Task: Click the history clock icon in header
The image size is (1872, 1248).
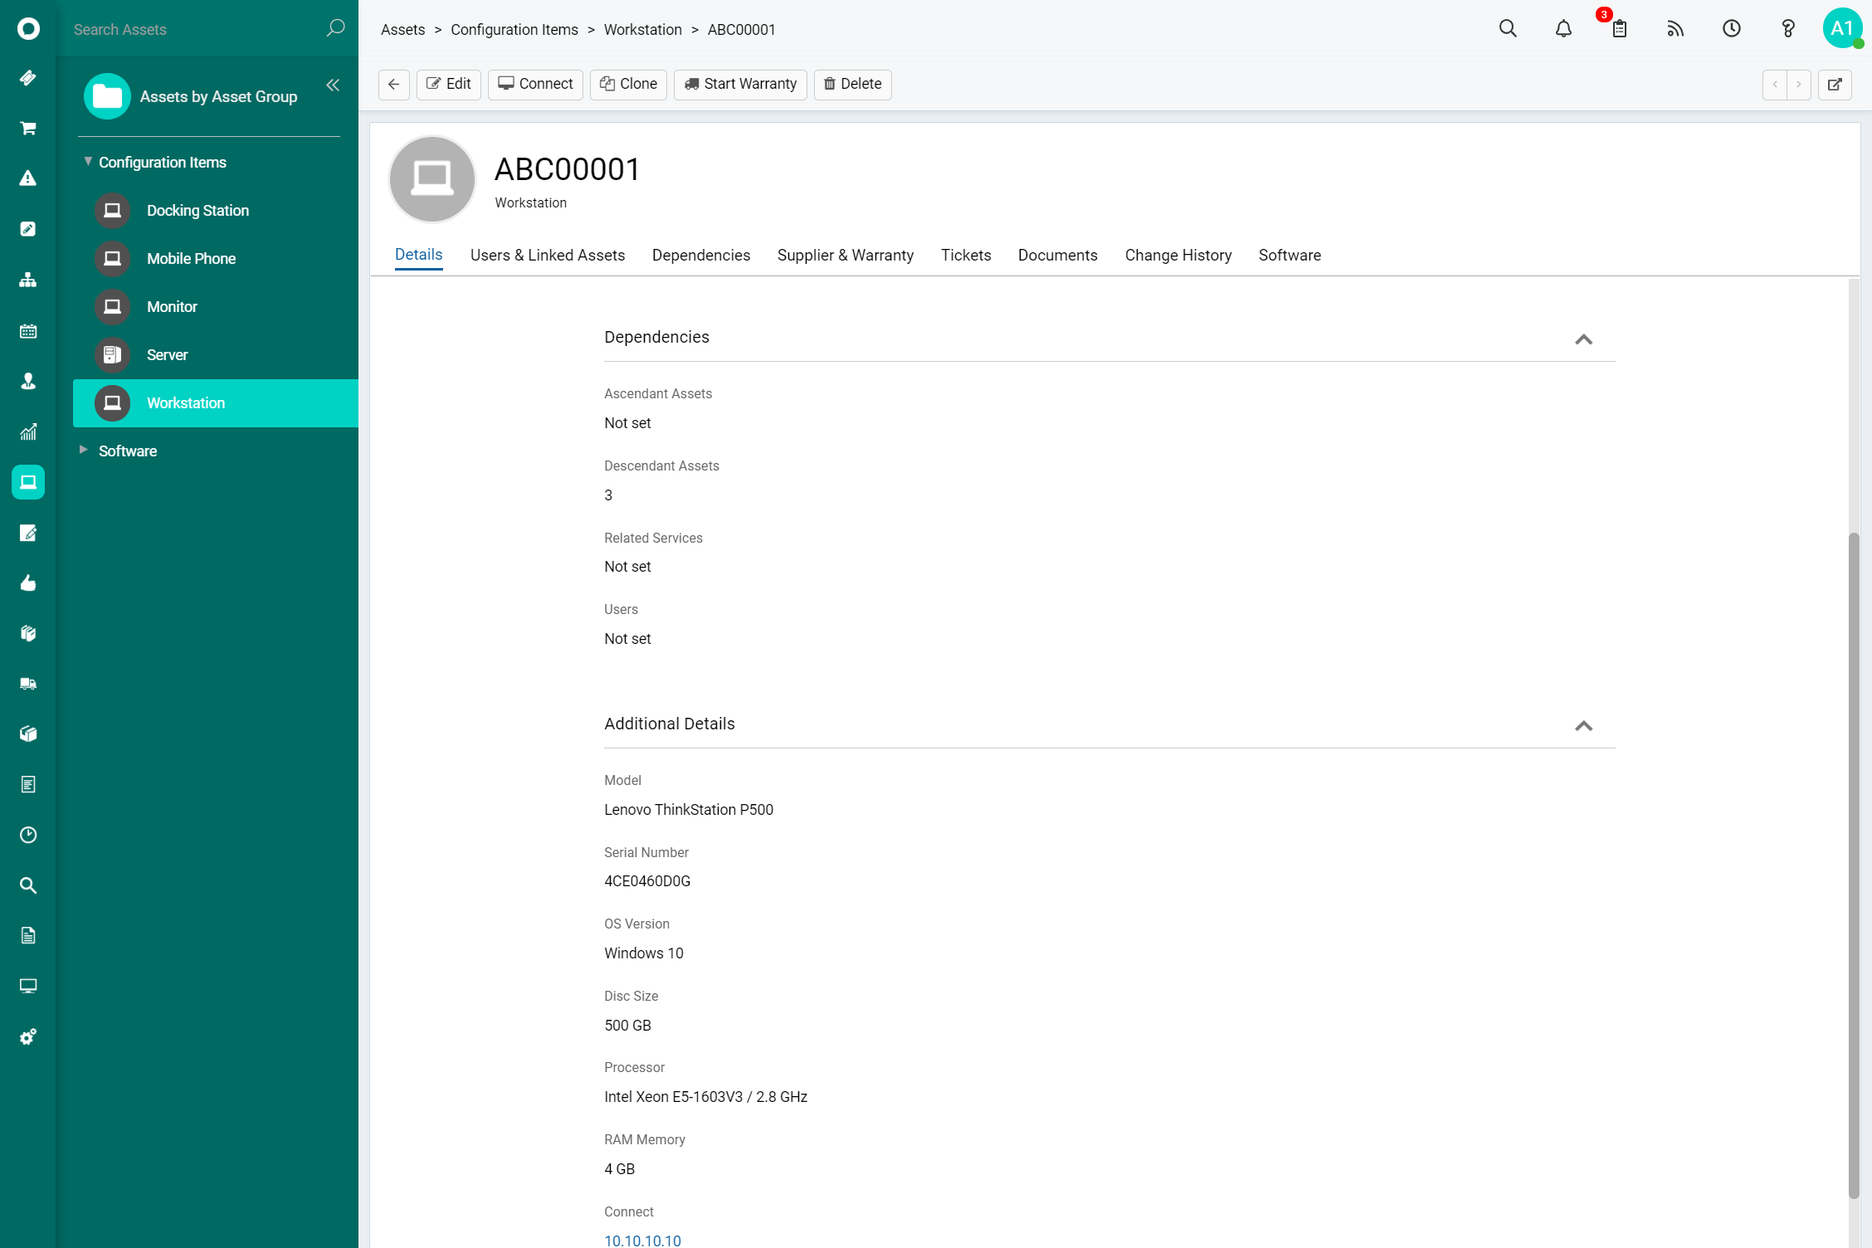Action: coord(1731,28)
